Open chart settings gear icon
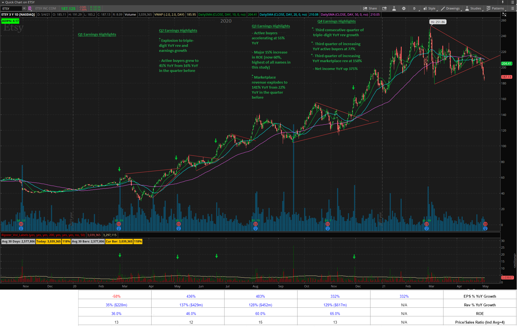 404,8
